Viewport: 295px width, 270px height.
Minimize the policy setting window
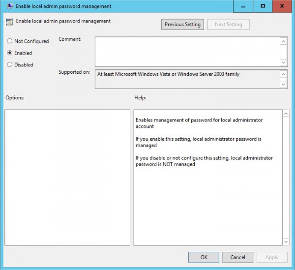(243, 6)
